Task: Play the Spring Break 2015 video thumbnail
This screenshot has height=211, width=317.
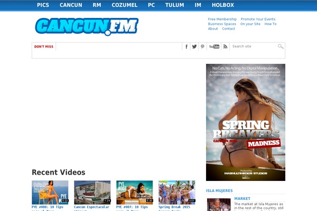Action: pyautogui.click(x=176, y=193)
